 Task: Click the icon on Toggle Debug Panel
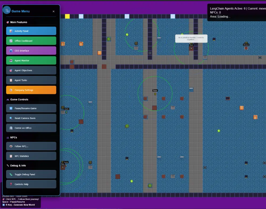[11, 174]
